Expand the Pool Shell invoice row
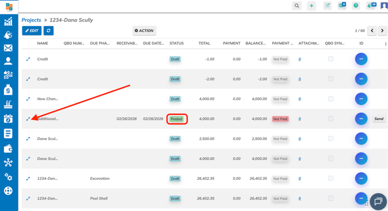The height and width of the screenshot is (211, 388). pyautogui.click(x=28, y=198)
